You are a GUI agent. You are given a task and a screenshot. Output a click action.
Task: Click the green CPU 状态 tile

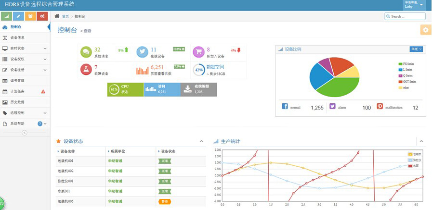(125, 89)
